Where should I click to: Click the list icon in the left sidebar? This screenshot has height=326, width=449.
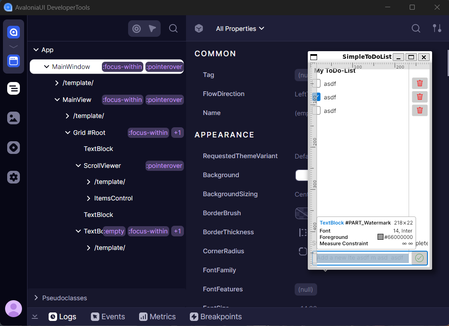point(13,88)
